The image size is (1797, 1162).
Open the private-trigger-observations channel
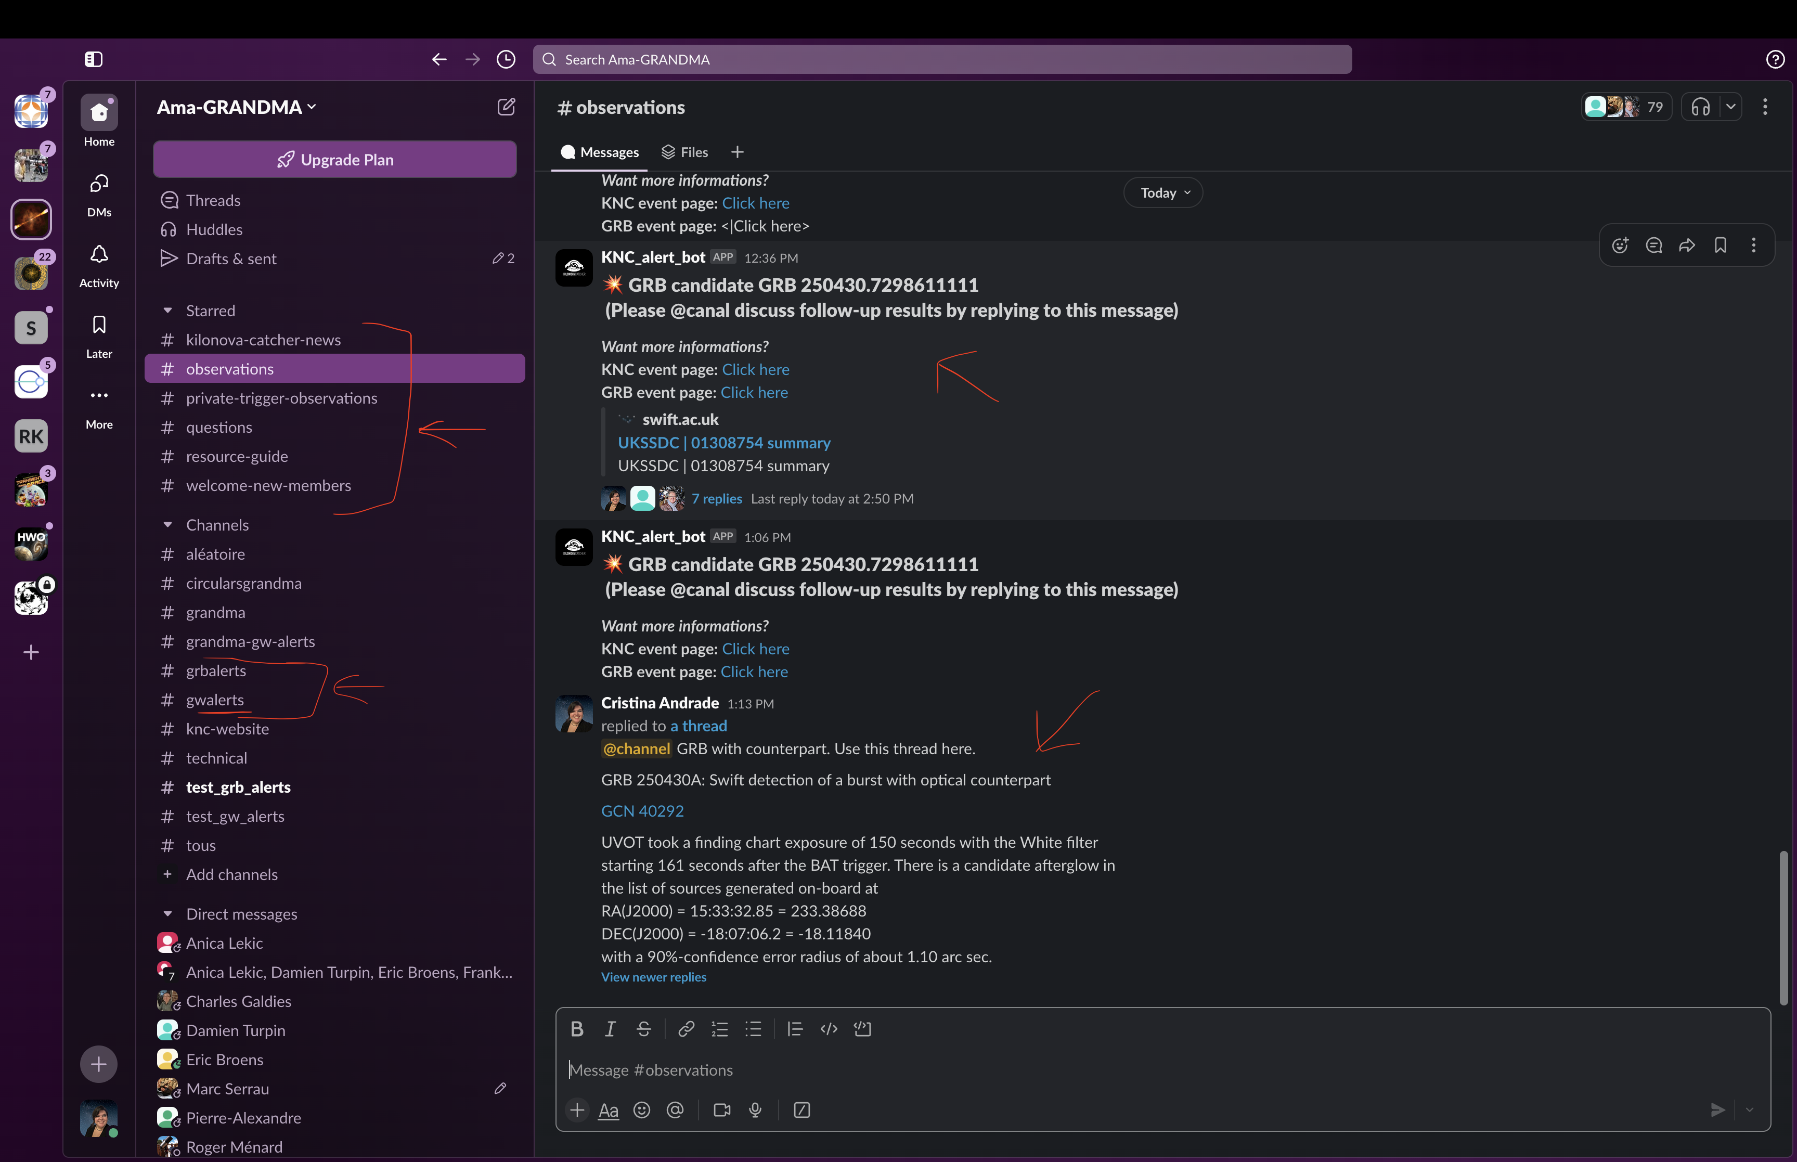(335, 398)
